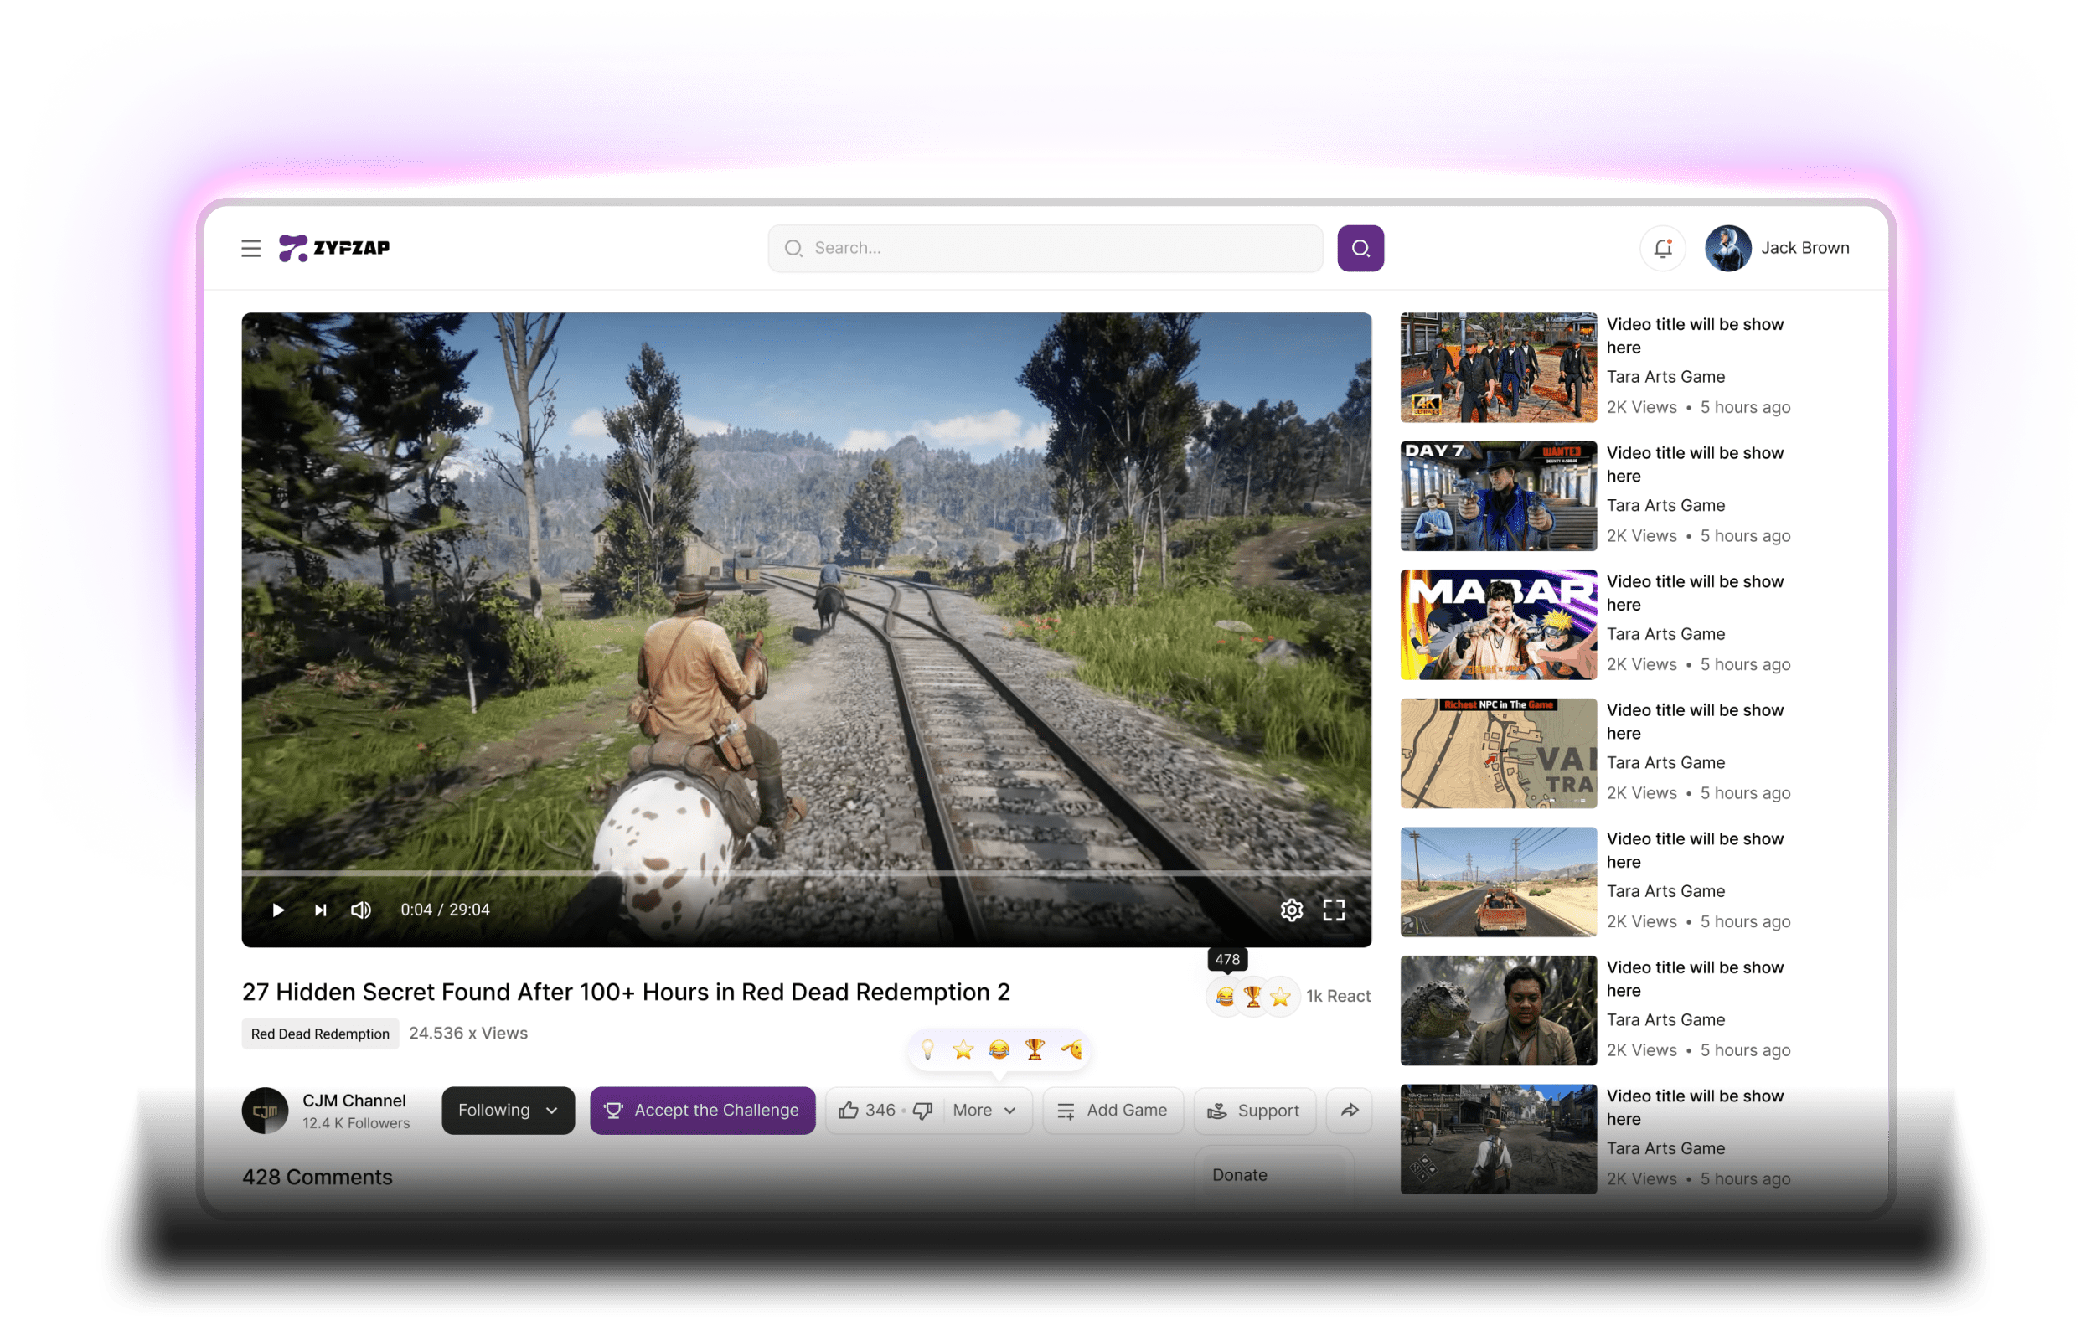Open the Richest NPC map thumbnail video
The width and height of the screenshot is (2091, 1320).
1498,753
